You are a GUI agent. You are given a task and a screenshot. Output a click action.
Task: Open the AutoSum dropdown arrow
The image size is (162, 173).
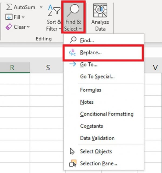point(41,7)
